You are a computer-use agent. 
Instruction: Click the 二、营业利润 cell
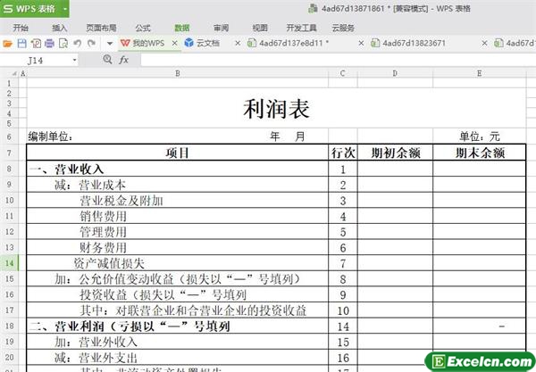pyautogui.click(x=178, y=326)
